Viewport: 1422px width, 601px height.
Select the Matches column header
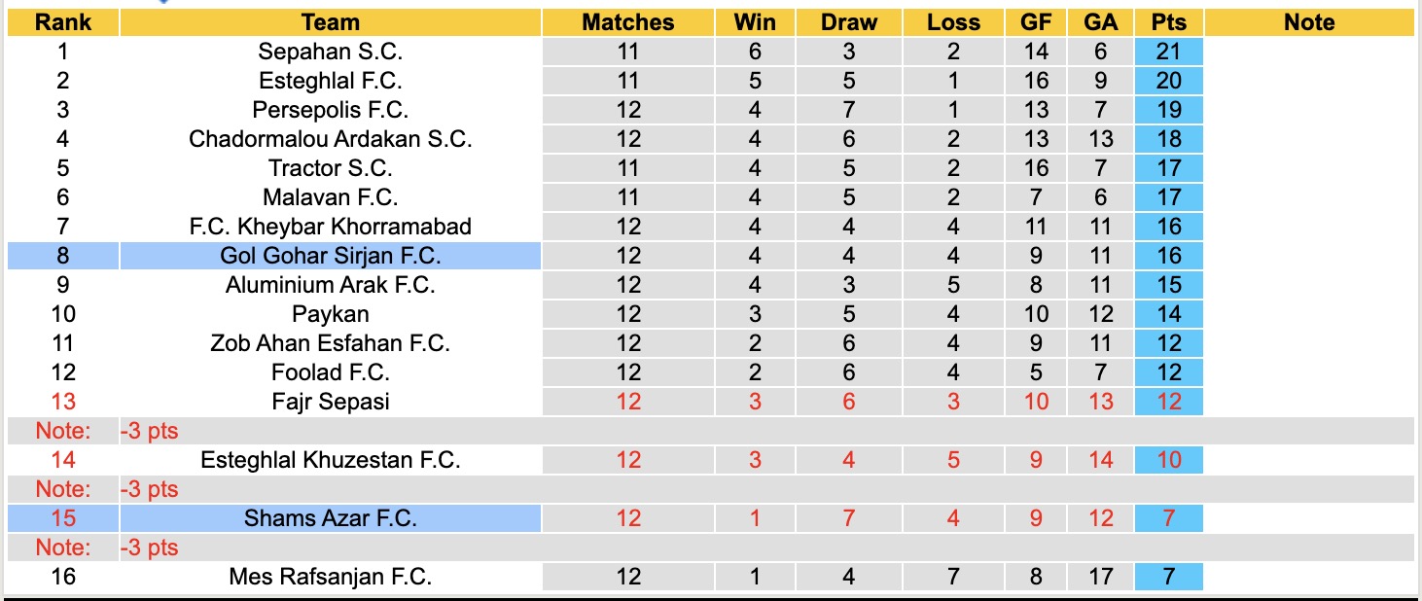coord(627,22)
